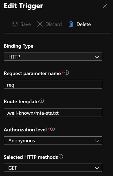Click into the Route template text field
The height and width of the screenshot is (176, 113).
tap(53, 113)
